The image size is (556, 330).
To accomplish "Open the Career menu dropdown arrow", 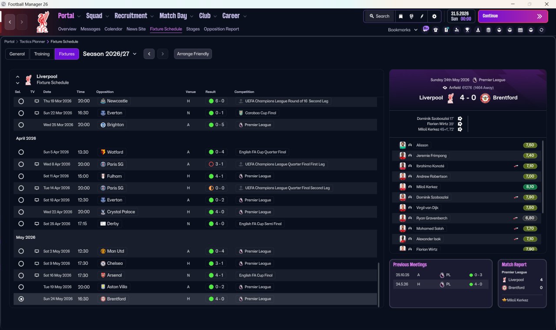I will click(245, 16).
